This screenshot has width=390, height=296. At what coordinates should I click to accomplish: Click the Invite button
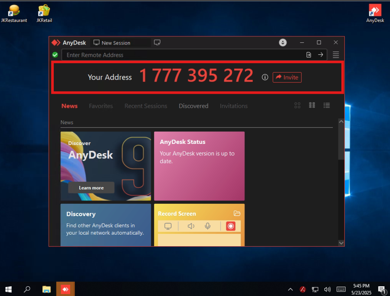pyautogui.click(x=287, y=77)
